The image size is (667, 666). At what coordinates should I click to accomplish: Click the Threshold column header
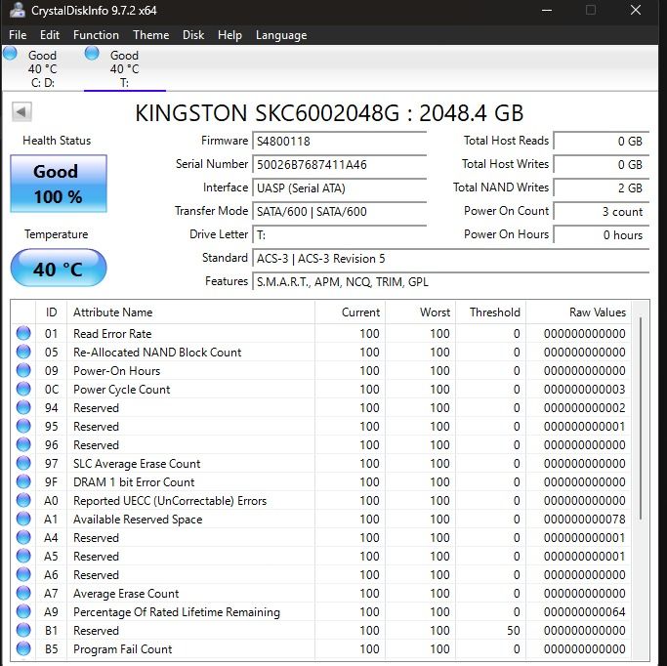[490, 312]
